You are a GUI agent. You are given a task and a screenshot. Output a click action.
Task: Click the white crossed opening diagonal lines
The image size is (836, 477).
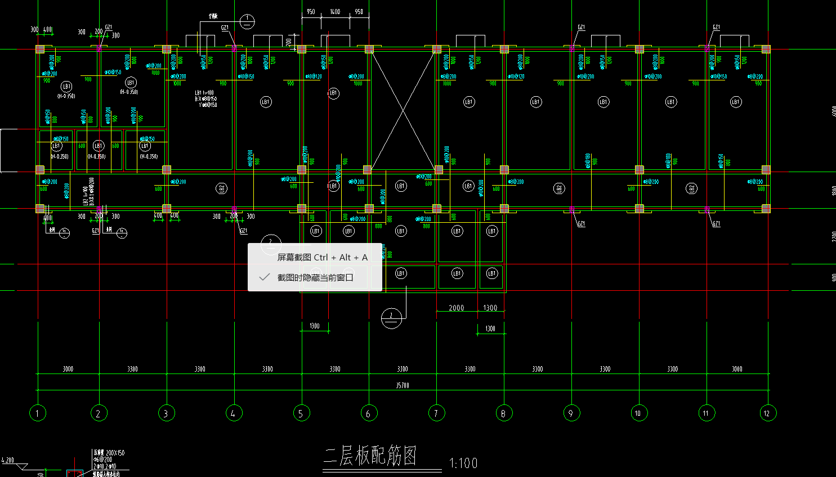coord(403,110)
